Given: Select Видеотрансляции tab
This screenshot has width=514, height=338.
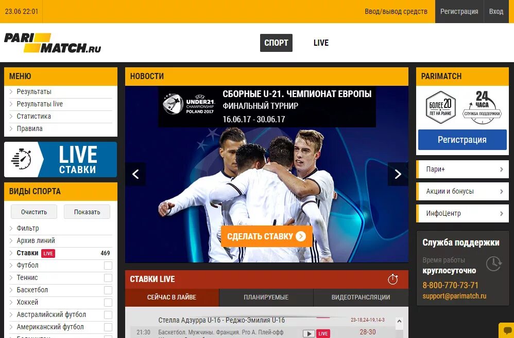Looking at the screenshot, I should click(x=361, y=297).
